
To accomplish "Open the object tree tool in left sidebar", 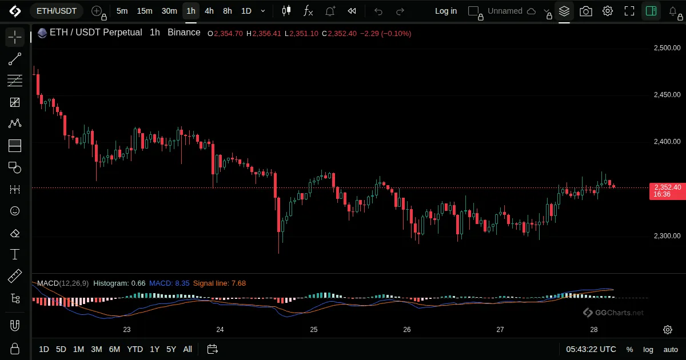I will (x=15, y=298).
